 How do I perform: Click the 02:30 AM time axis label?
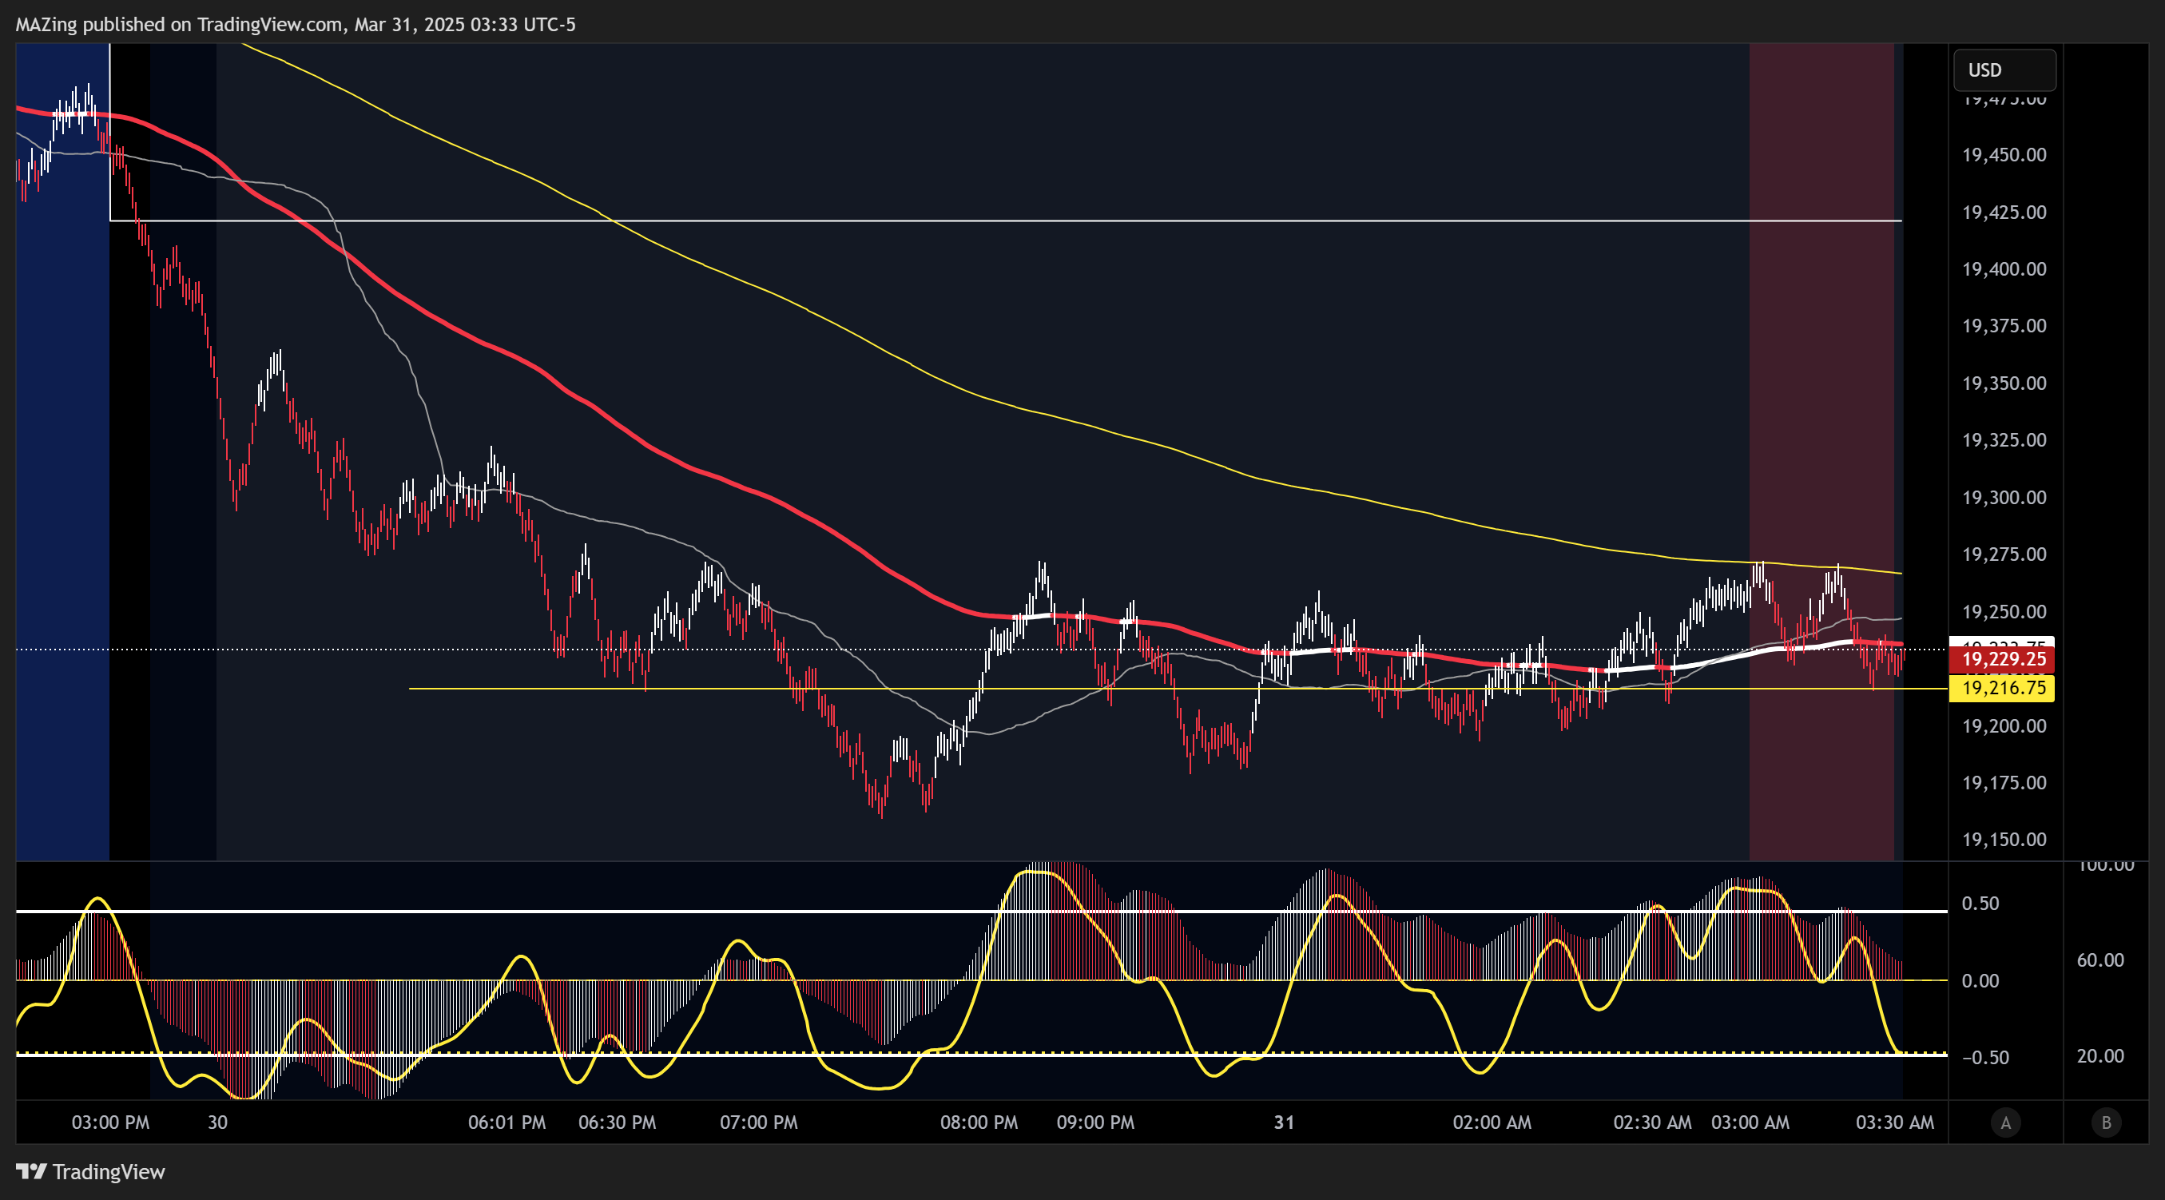1652,1123
